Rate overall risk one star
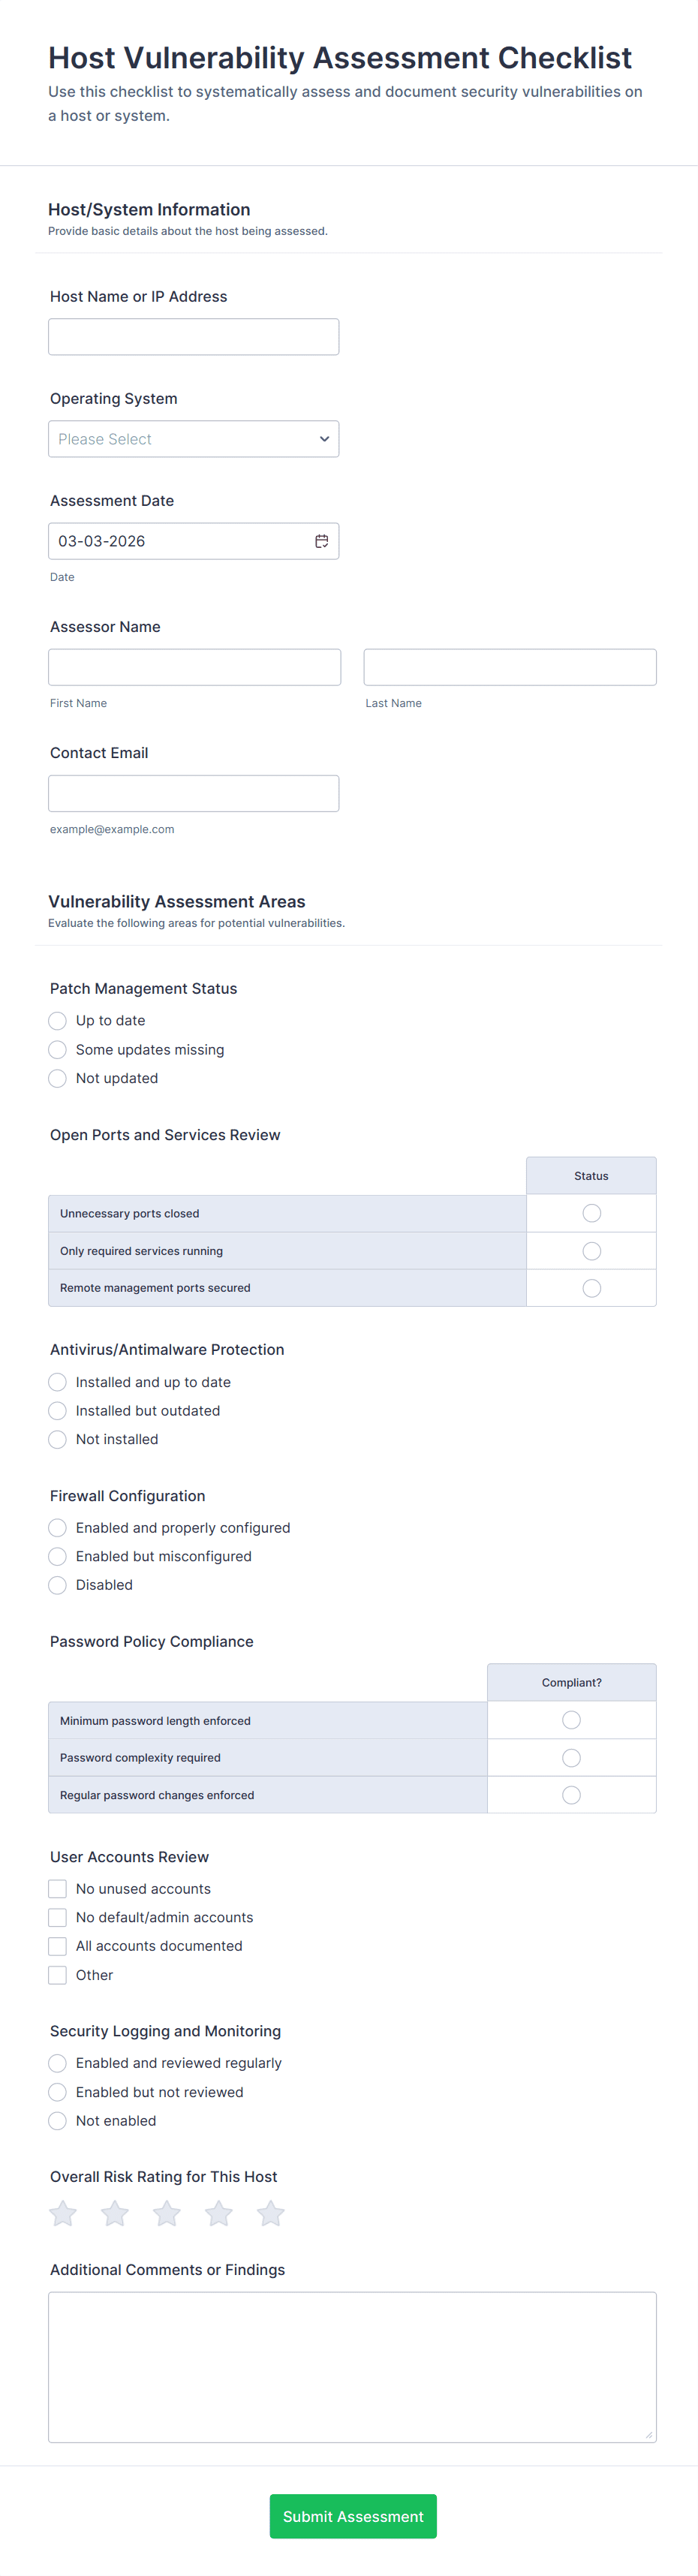Screen dimensions: 698x2576 click(63, 2214)
